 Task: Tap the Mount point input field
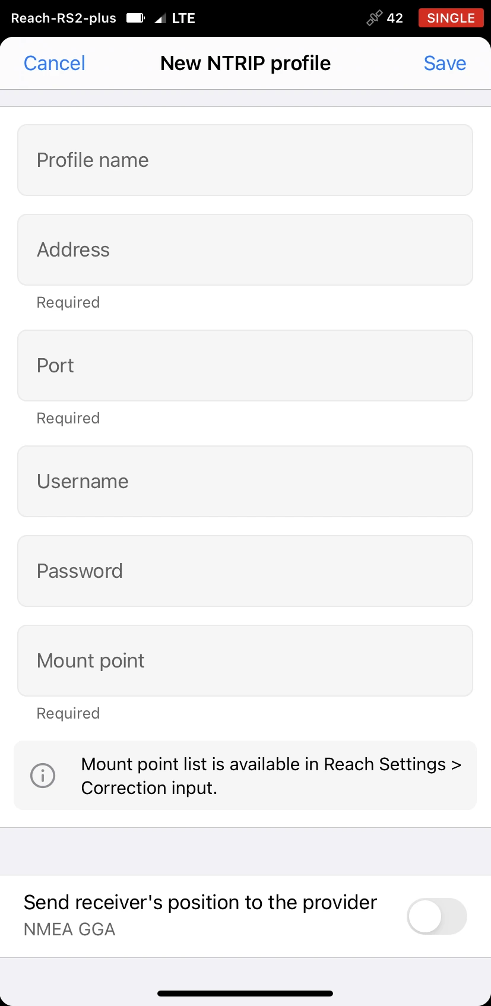coord(245,661)
